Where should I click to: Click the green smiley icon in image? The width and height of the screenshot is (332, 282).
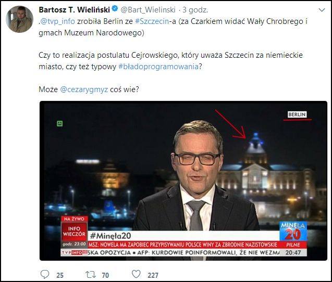pos(60,123)
